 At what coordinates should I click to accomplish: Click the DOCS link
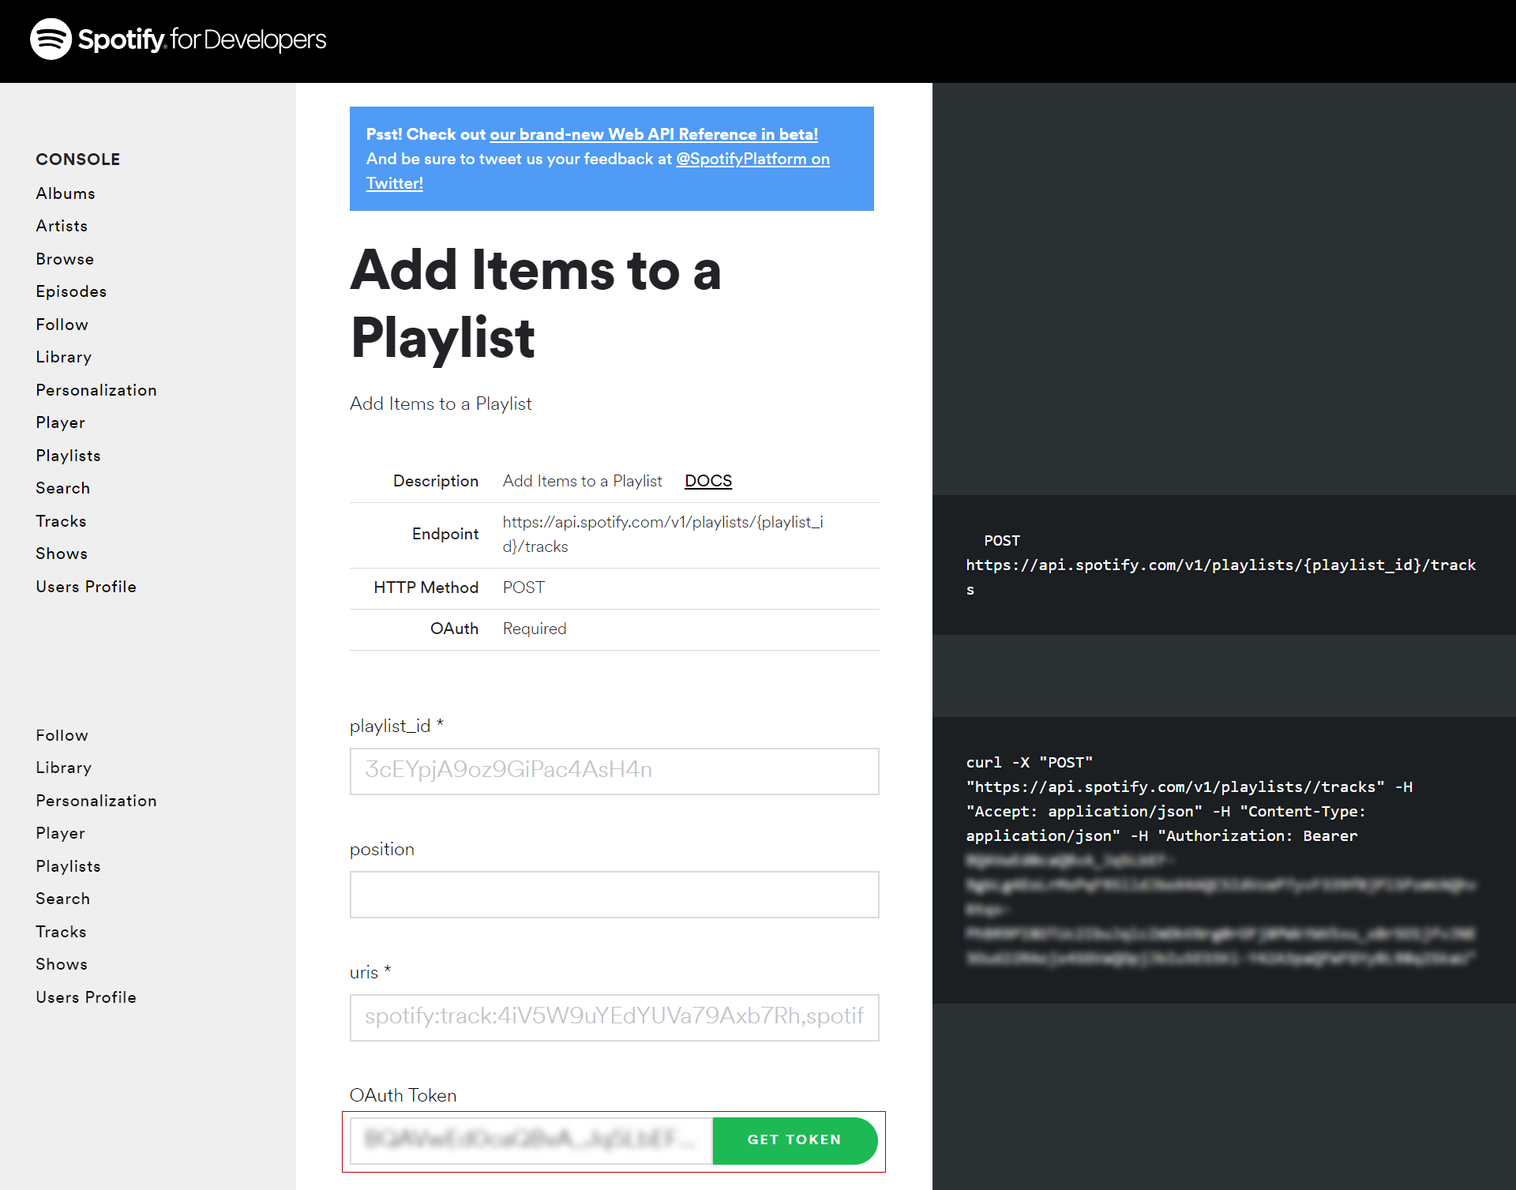click(x=707, y=481)
